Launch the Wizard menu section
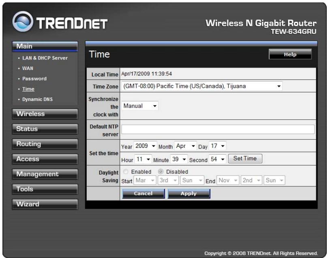 (x=45, y=204)
